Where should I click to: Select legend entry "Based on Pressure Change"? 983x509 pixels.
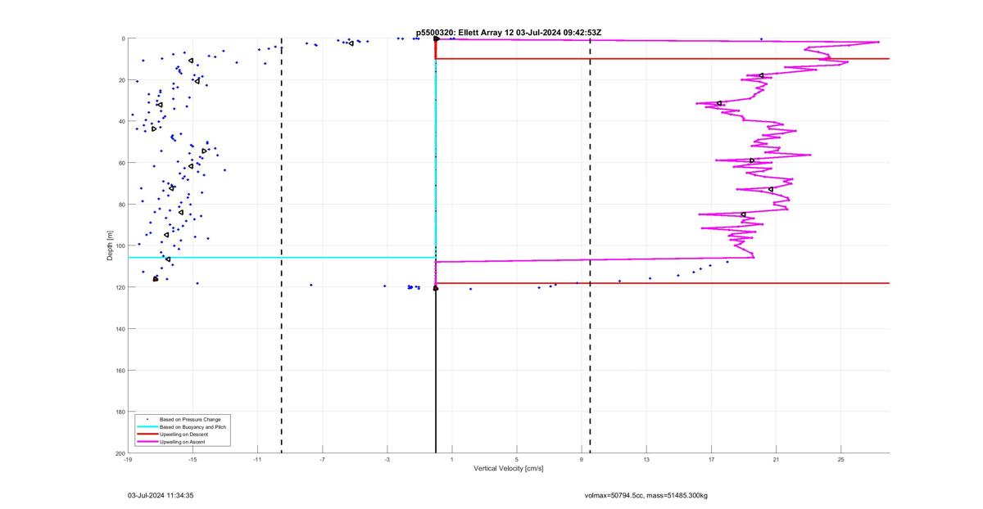tap(190, 419)
